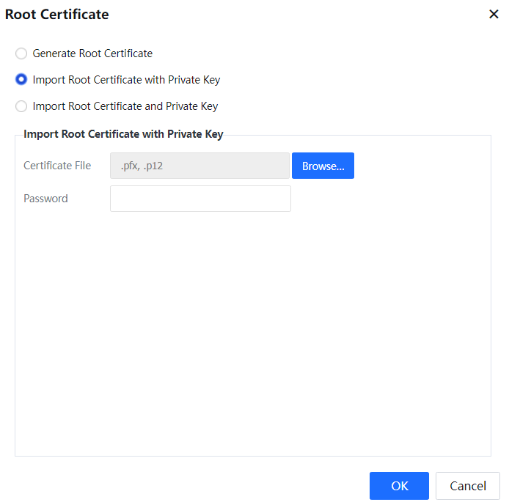Click the "Root Certificate" dialog title
Image resolution: width=509 pixels, height=502 pixels.
click(x=57, y=14)
